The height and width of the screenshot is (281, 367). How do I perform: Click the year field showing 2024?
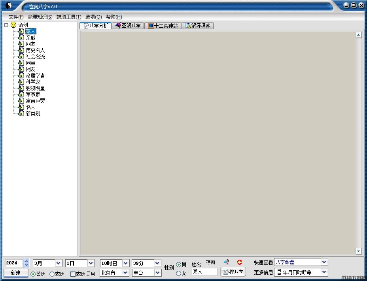point(14,263)
